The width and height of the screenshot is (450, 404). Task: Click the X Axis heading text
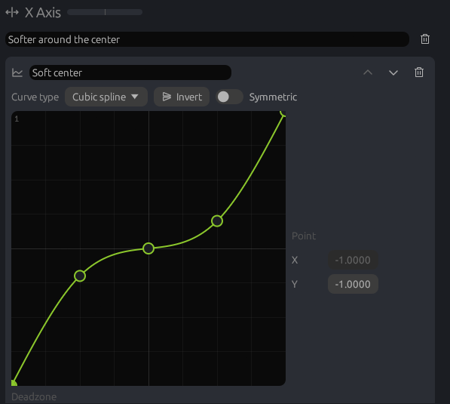[43, 13]
